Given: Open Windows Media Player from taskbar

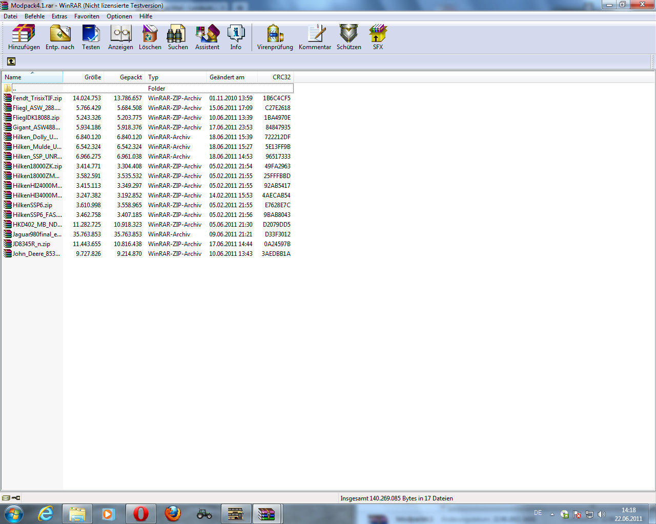Looking at the screenshot, I should click(x=108, y=514).
